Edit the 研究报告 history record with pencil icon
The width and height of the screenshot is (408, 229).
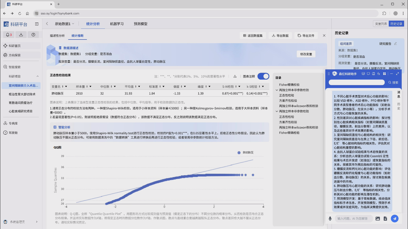coord(395,44)
